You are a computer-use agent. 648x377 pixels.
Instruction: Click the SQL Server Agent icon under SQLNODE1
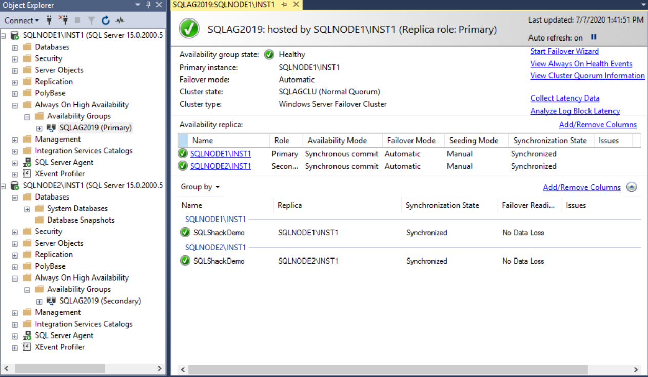27,163
